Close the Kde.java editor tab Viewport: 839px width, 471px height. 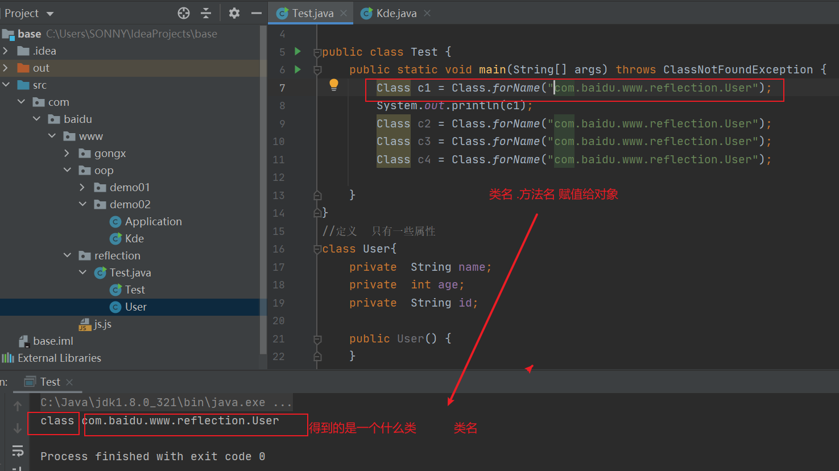[427, 13]
